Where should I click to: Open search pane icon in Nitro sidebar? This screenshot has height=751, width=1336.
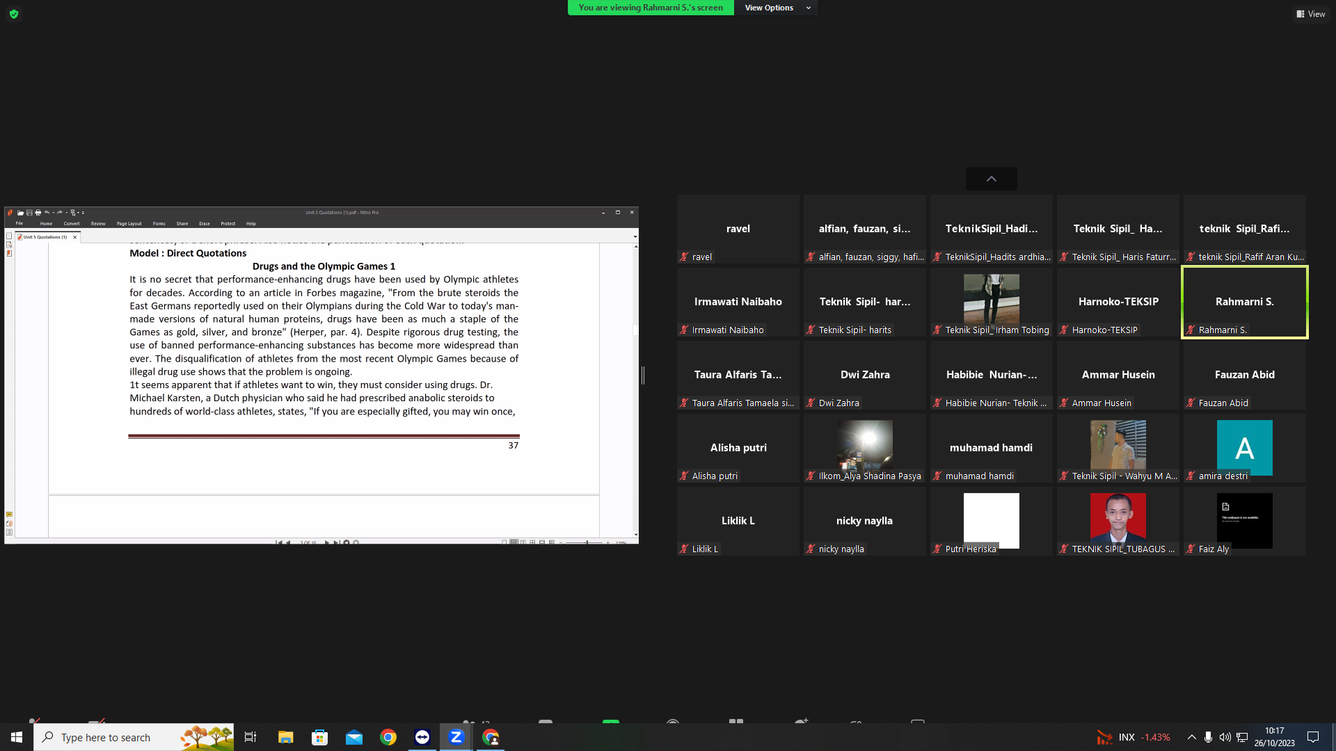point(9,245)
